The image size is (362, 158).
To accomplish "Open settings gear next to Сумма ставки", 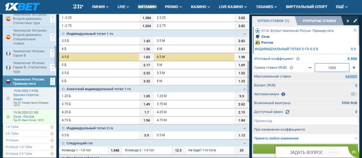I will pyautogui.click(x=291, y=68).
